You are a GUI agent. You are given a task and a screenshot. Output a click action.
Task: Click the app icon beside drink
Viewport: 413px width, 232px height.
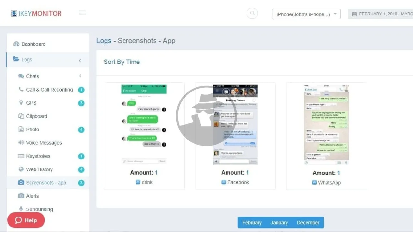[x=138, y=182]
